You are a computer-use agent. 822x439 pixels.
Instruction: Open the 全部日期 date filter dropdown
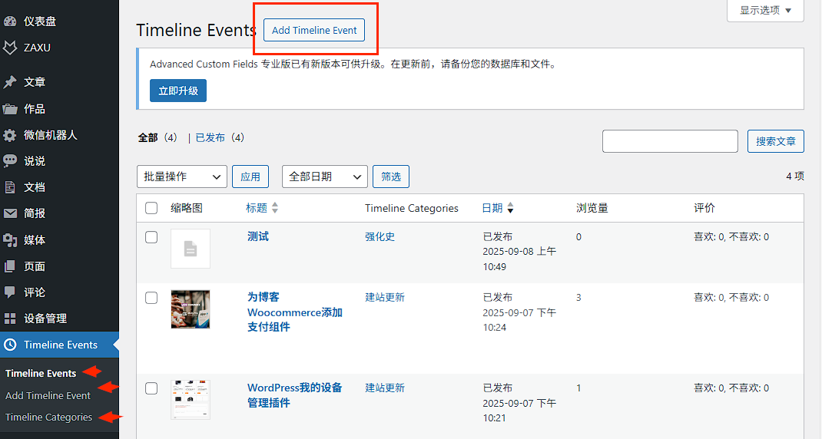pos(324,177)
